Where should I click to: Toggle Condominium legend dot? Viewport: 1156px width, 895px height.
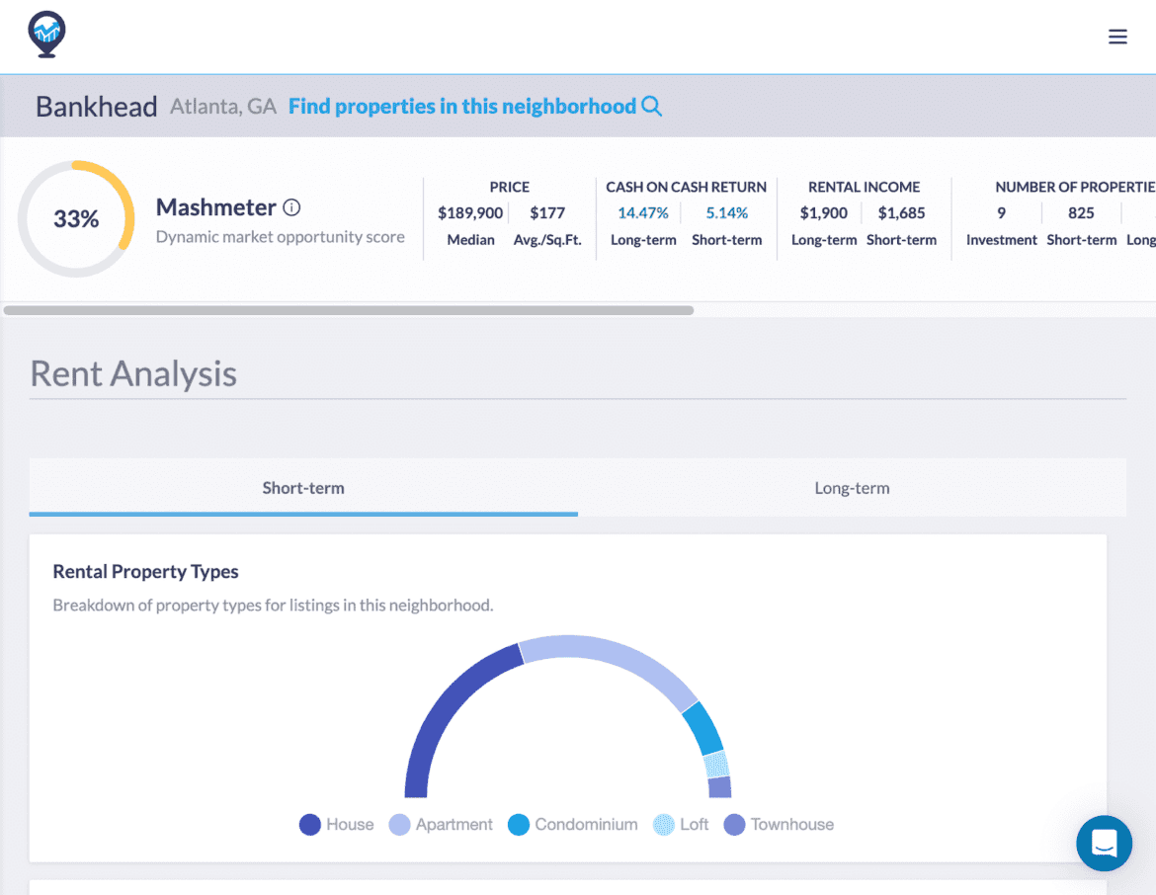519,825
